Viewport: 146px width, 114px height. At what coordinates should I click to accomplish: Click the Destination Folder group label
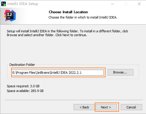pos(22,65)
